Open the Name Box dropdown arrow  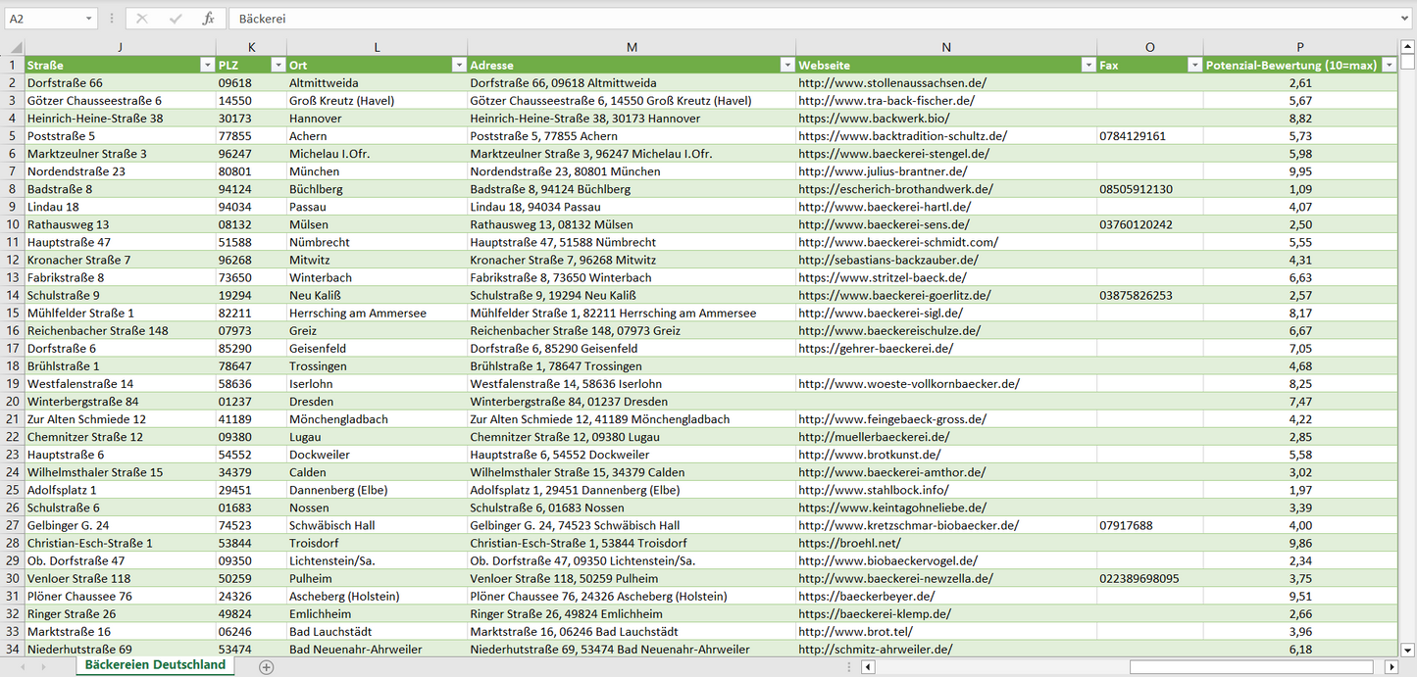click(89, 19)
